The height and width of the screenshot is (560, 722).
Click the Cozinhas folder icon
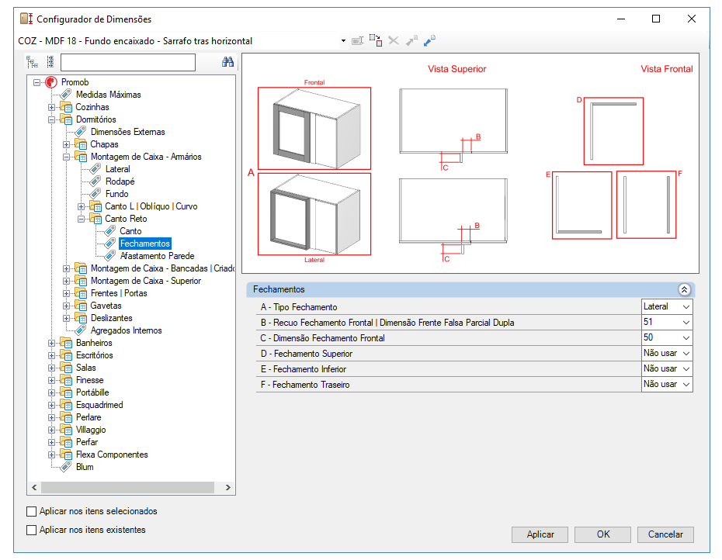66,107
